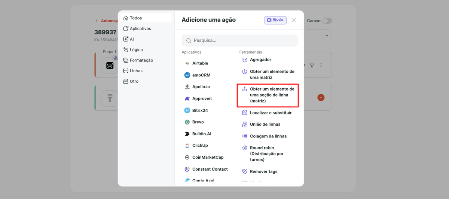The image size is (449, 199).
Task: Pick Apollo.io from applications
Action: click(x=201, y=87)
